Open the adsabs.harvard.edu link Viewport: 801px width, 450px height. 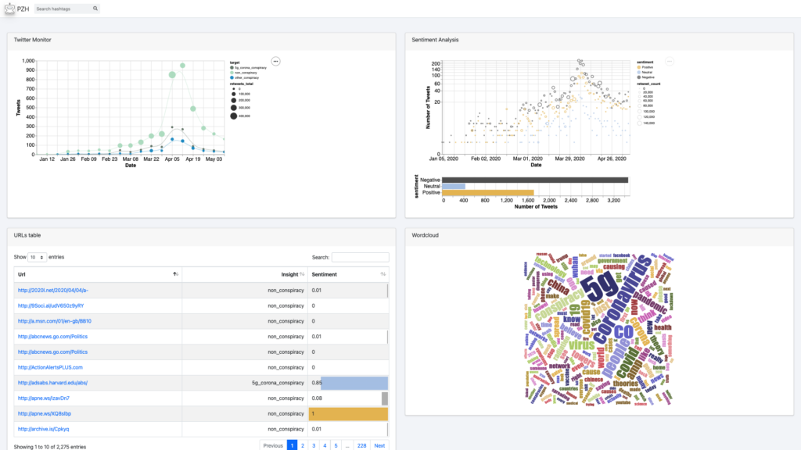coord(53,383)
